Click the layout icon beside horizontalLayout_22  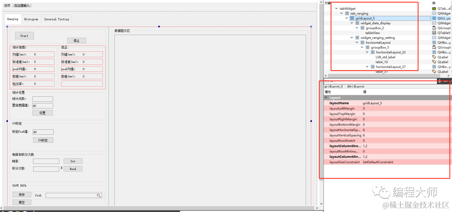coord(373,52)
